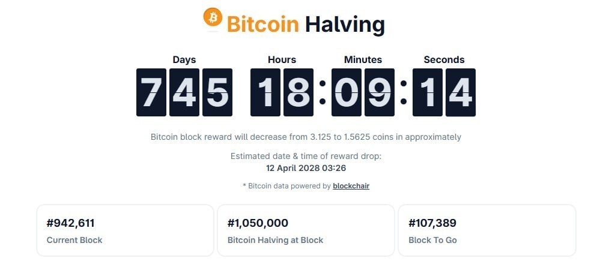
Task: Click the minutes ones digit tile showing 9
Action: (380, 92)
